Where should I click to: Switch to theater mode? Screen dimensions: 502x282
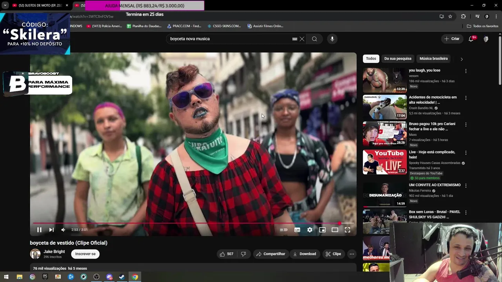pos(335,230)
